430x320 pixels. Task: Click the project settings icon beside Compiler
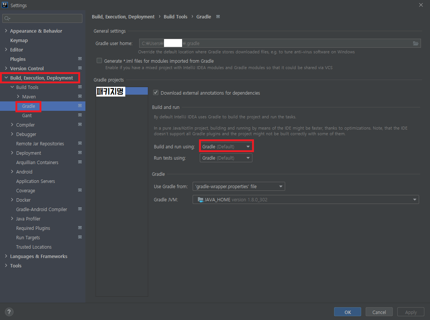point(80,124)
